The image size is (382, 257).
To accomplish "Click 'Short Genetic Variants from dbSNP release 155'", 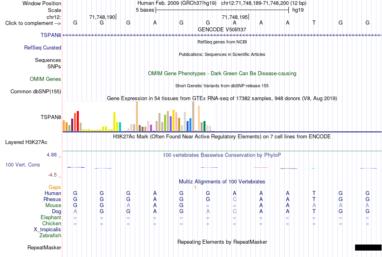I will pyautogui.click(x=222, y=86).
